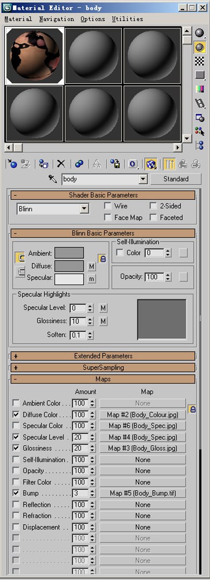Click the Video Color Check icon
210x580 pixels.
click(x=200, y=89)
